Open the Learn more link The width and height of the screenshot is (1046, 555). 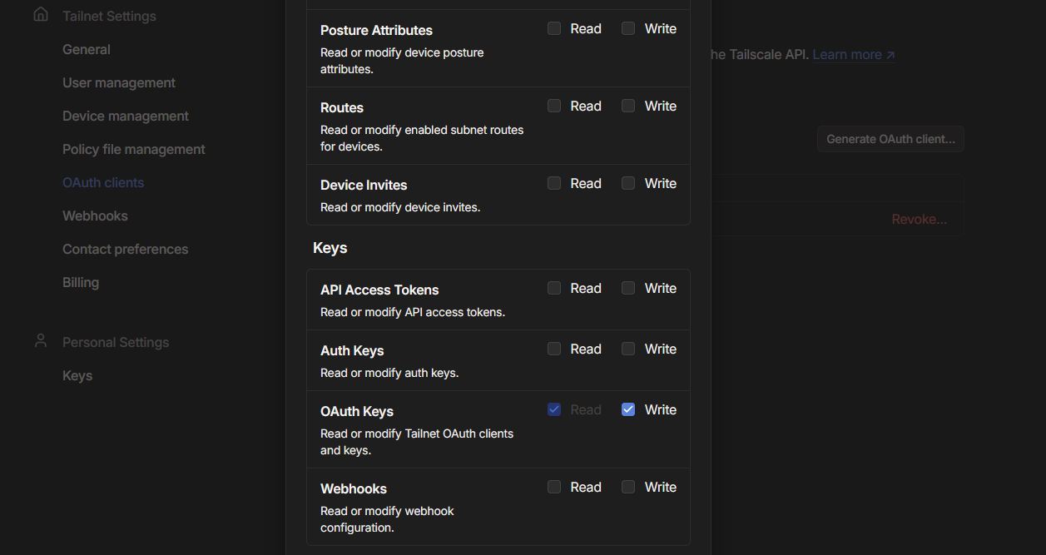click(853, 55)
